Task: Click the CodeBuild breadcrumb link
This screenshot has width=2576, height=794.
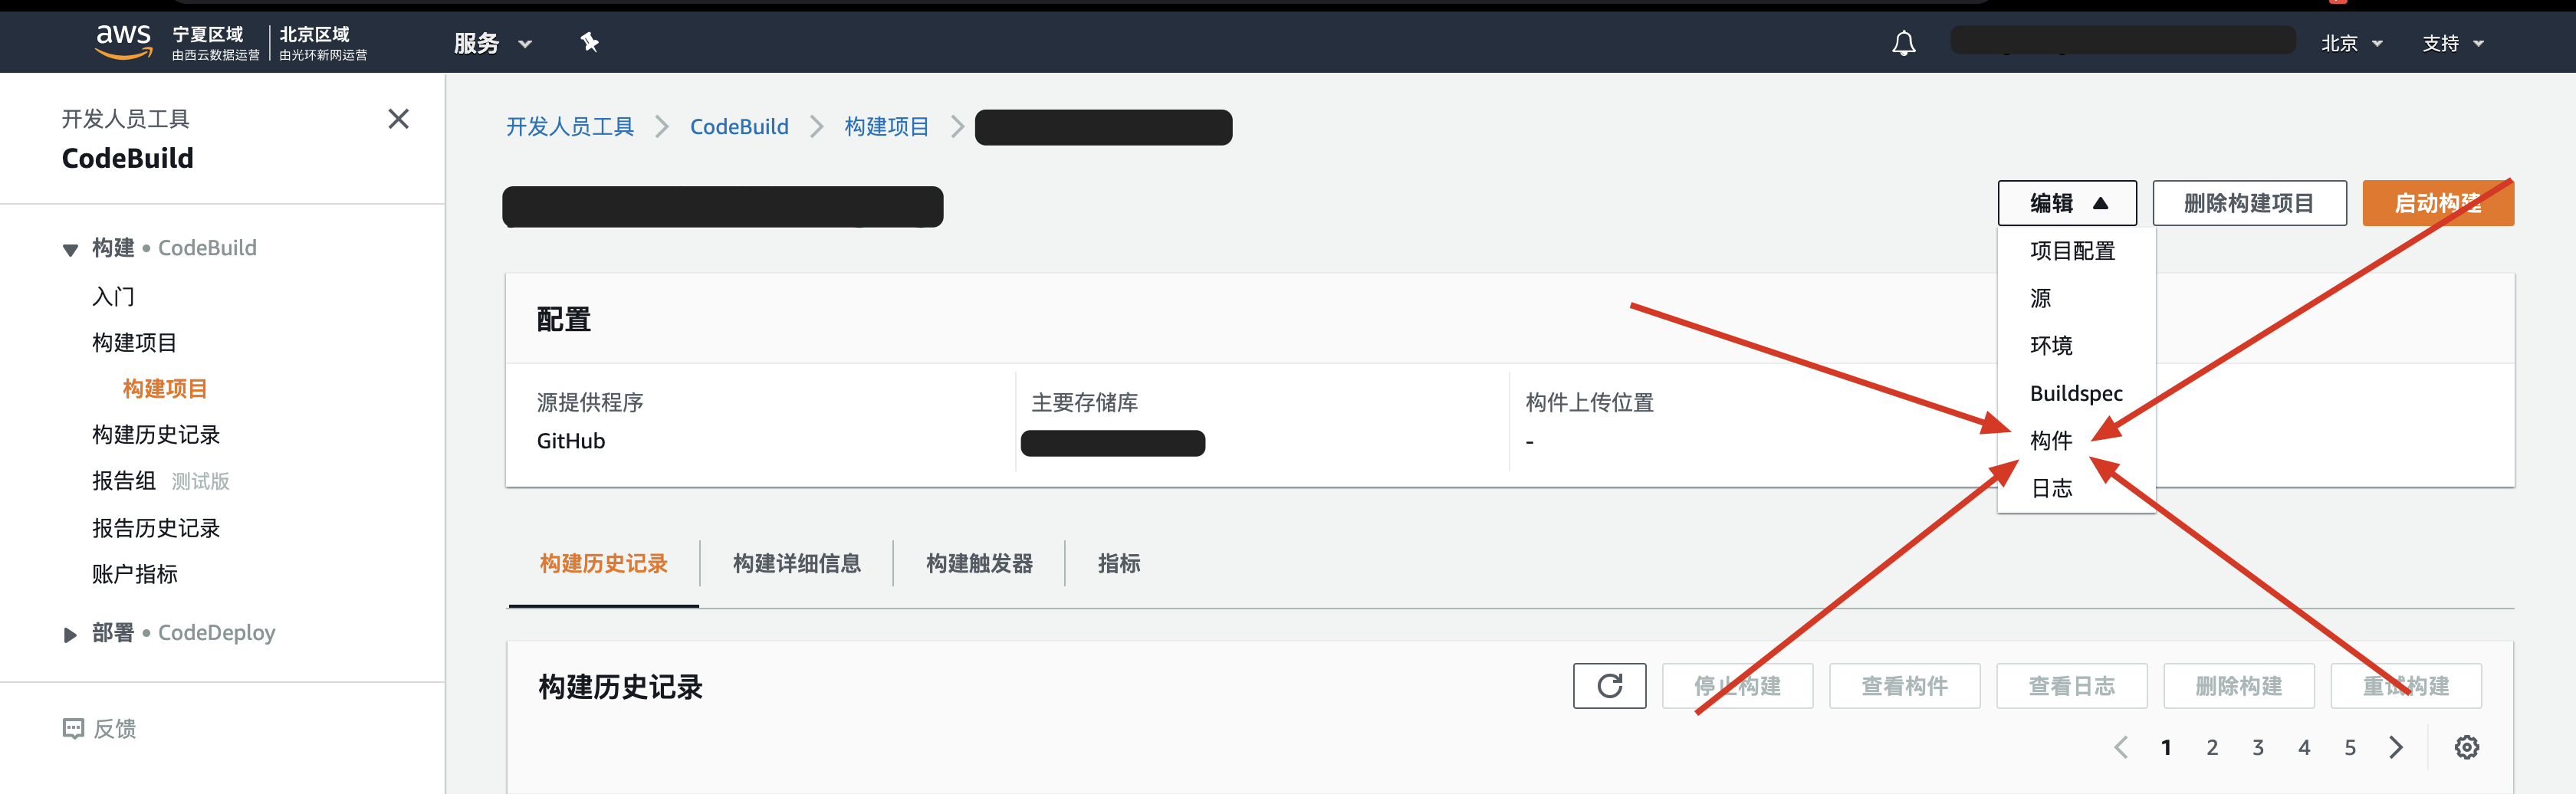Action: [739, 127]
